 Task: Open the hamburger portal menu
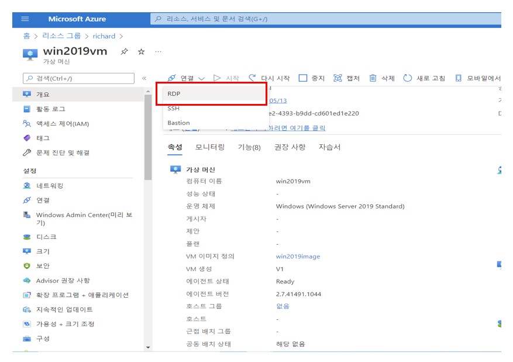tap(25, 19)
